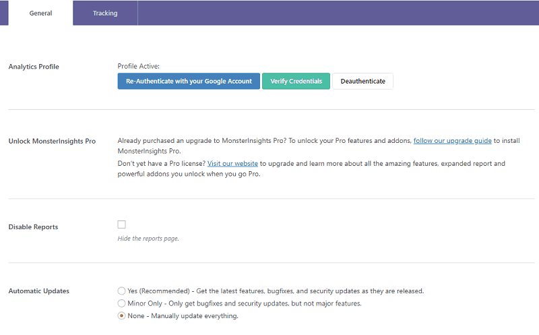Click the Unlock MonsterInsights Pro heading
The image size is (539, 335).
click(x=52, y=141)
